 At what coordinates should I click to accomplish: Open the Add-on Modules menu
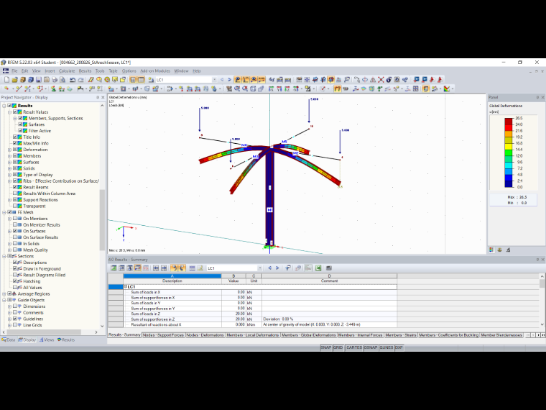[155, 70]
